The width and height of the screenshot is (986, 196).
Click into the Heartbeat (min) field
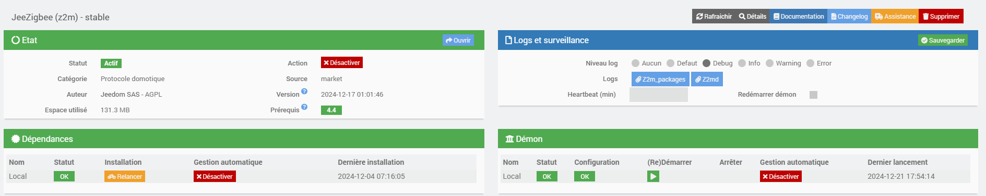(x=659, y=95)
